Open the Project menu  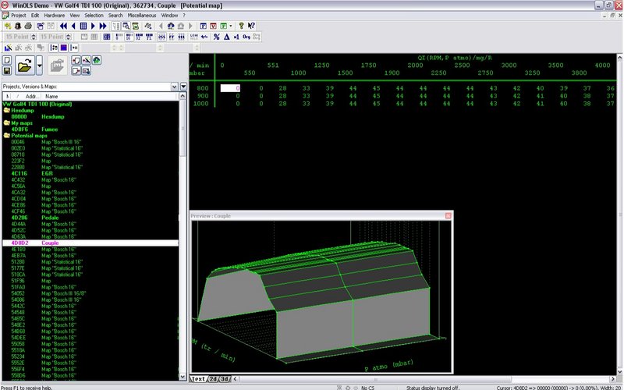(x=18, y=15)
